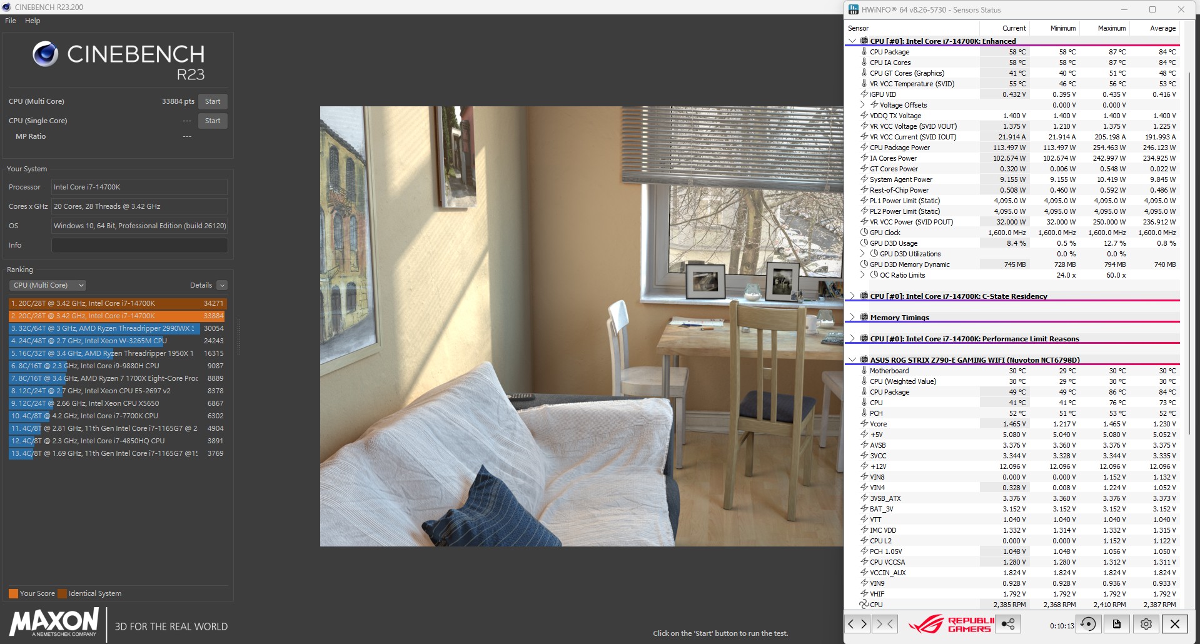This screenshot has height=644, width=1200.
Task: Collapse the CPU Enhanced sensor group
Action: (x=852, y=41)
